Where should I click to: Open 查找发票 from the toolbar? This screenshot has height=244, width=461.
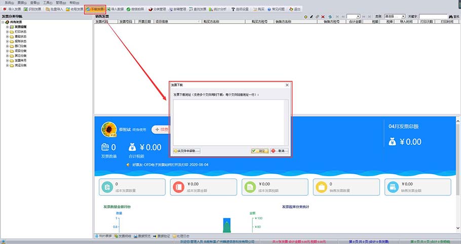198,10
